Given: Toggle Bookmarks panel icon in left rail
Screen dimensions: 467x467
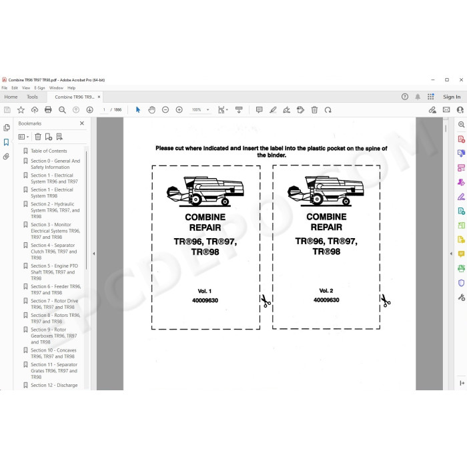Looking at the screenshot, I should coord(6,142).
